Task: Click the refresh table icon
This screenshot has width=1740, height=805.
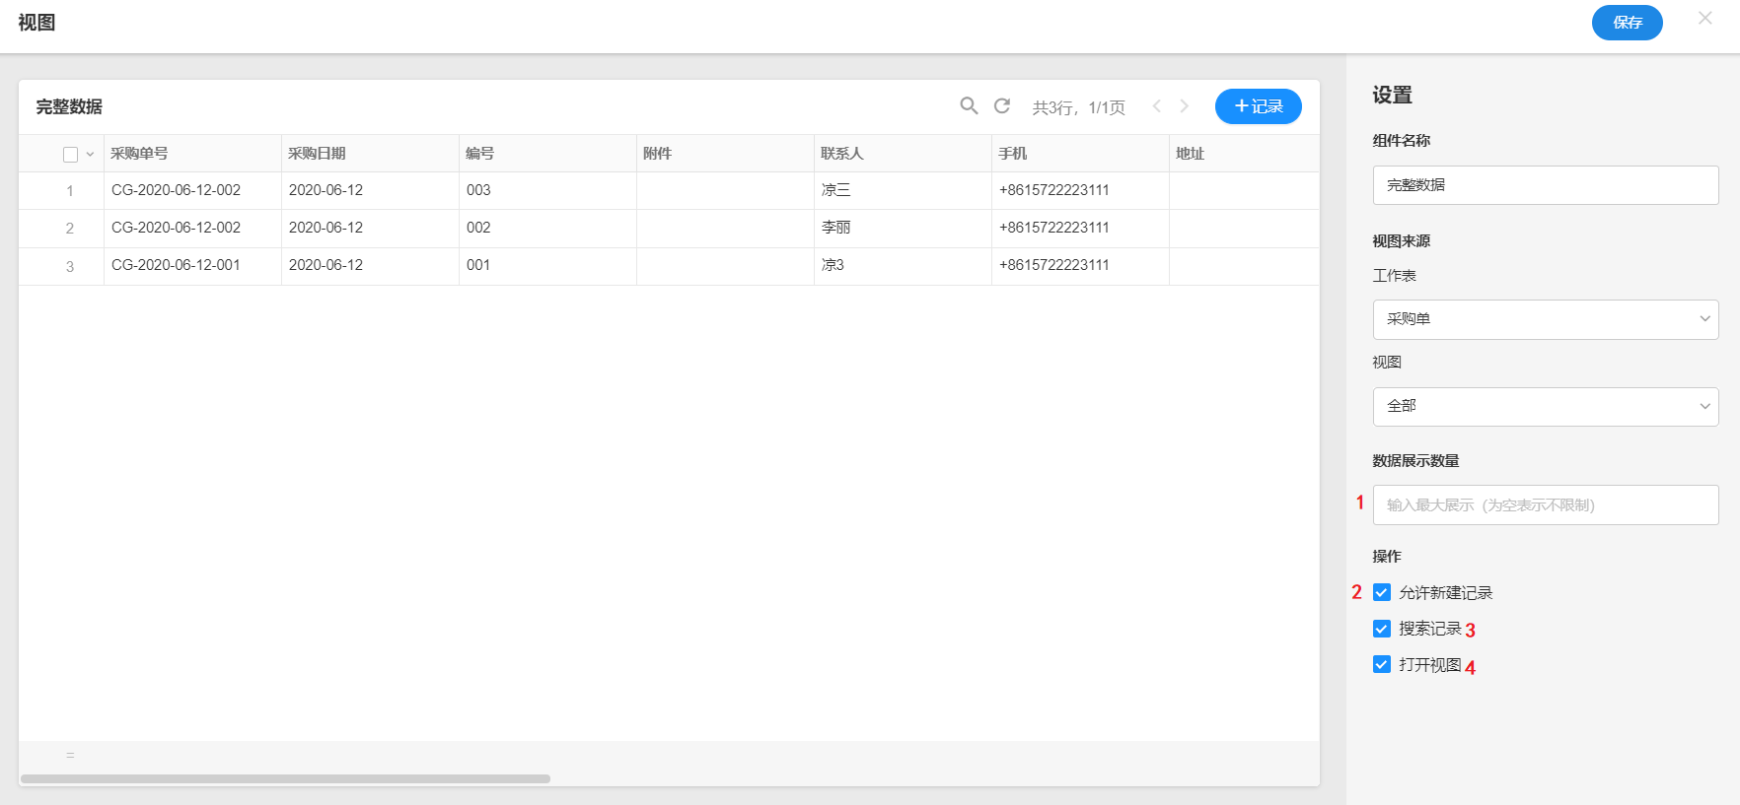Action: [x=1002, y=106]
